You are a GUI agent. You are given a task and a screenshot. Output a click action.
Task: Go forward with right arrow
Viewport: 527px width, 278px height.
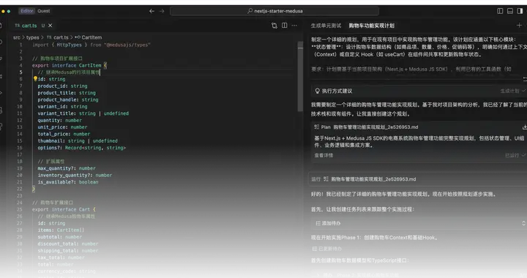[162, 11]
